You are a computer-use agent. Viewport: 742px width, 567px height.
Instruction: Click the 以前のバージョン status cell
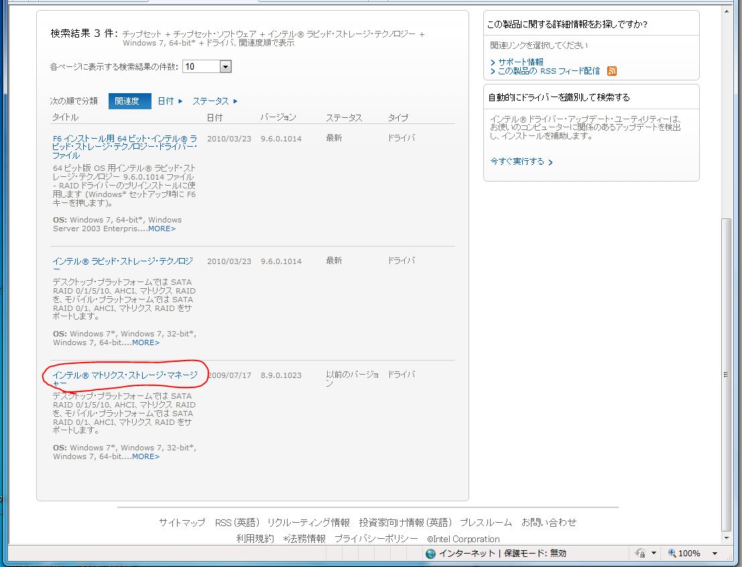pos(352,379)
